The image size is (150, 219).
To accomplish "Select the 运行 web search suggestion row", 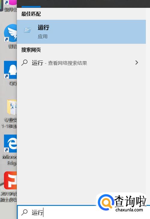I will tap(81, 63).
